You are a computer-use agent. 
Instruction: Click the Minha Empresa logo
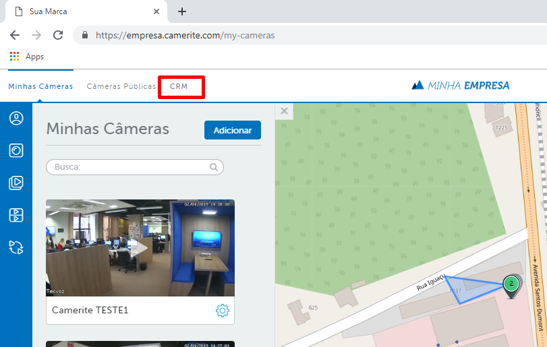(x=461, y=86)
